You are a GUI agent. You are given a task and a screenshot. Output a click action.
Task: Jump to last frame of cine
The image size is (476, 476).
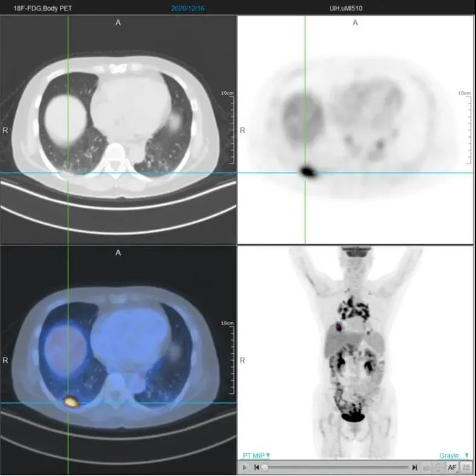click(414, 468)
